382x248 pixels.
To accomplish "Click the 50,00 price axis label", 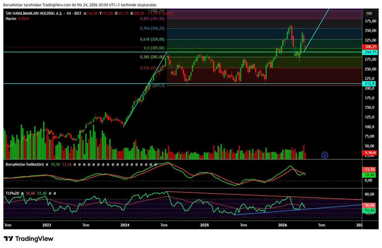I will [x=369, y=146].
